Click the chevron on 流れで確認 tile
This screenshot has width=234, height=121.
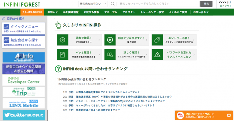[99, 40]
